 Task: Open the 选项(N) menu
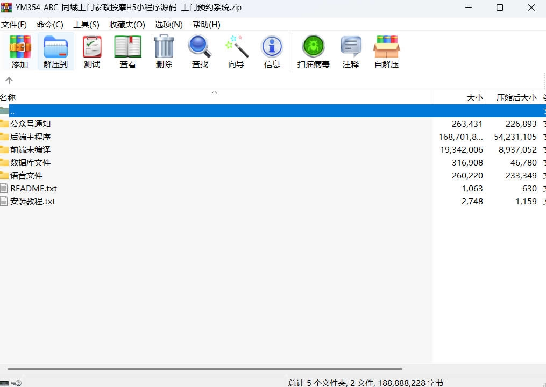click(168, 24)
